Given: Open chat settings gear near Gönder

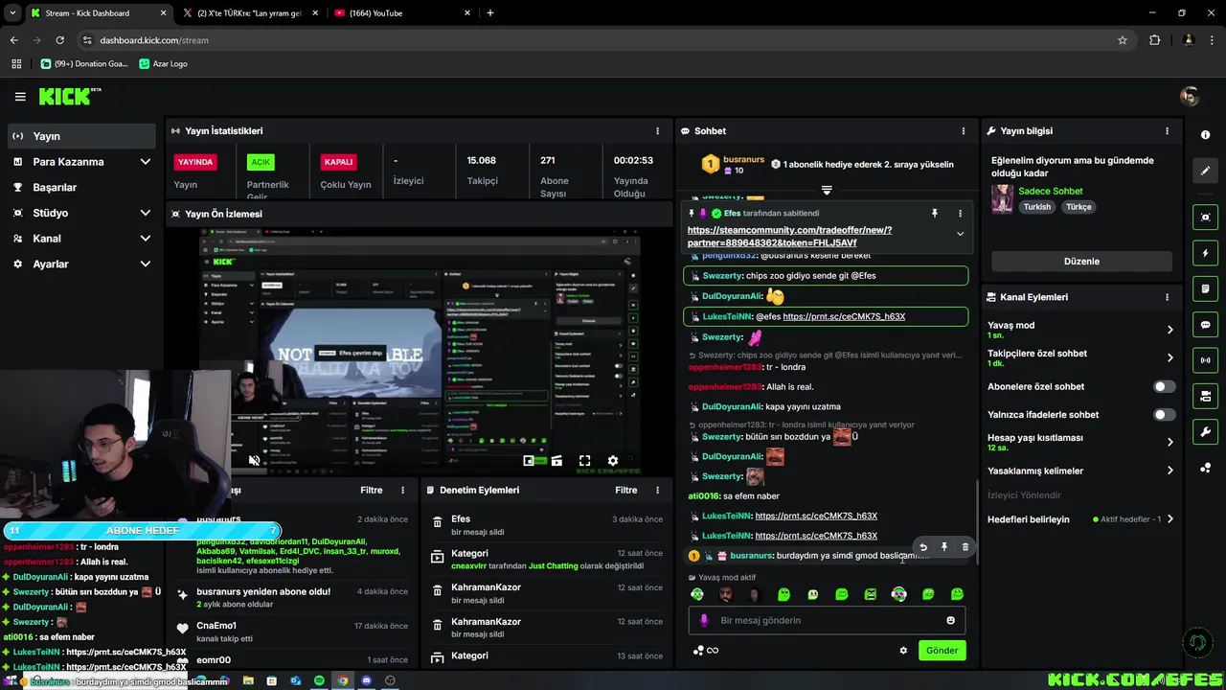Looking at the screenshot, I should click(x=902, y=651).
